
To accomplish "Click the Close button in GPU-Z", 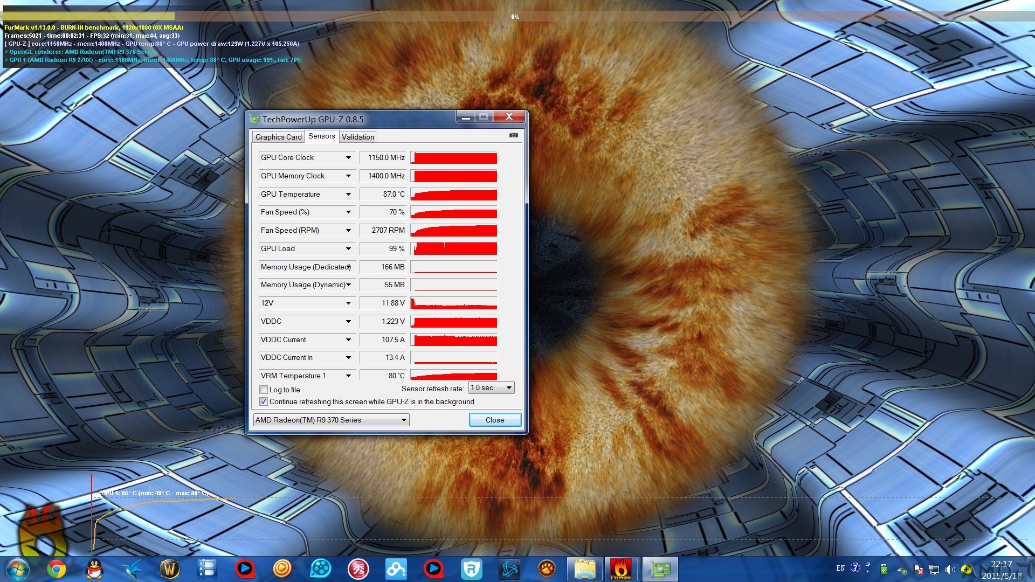I will coord(495,420).
